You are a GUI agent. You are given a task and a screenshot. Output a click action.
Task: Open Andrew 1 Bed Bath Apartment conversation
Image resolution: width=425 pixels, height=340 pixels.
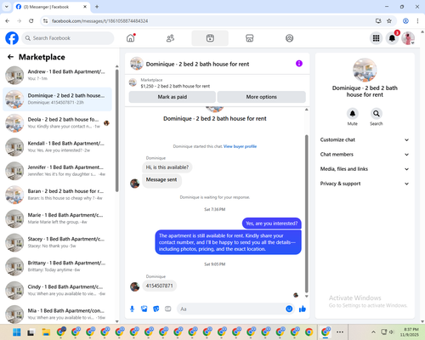[57, 75]
